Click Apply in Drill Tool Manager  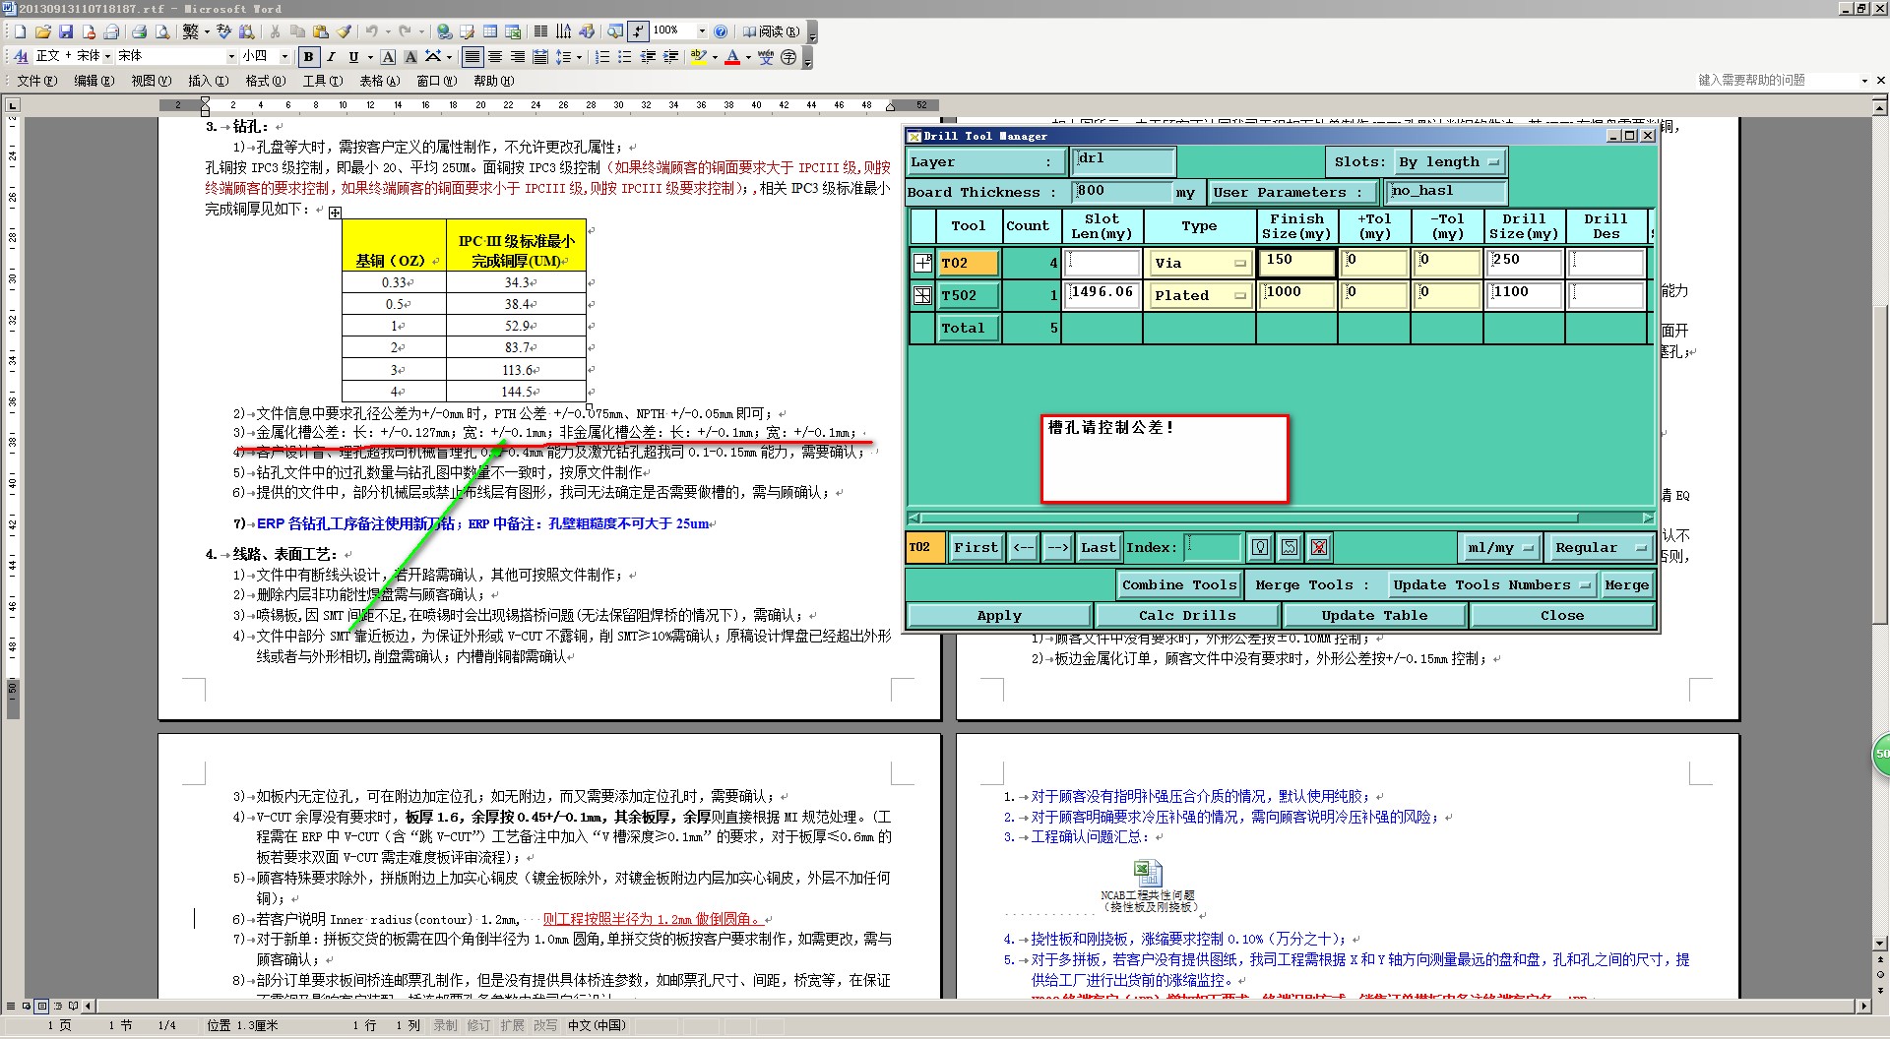pyautogui.click(x=999, y=615)
